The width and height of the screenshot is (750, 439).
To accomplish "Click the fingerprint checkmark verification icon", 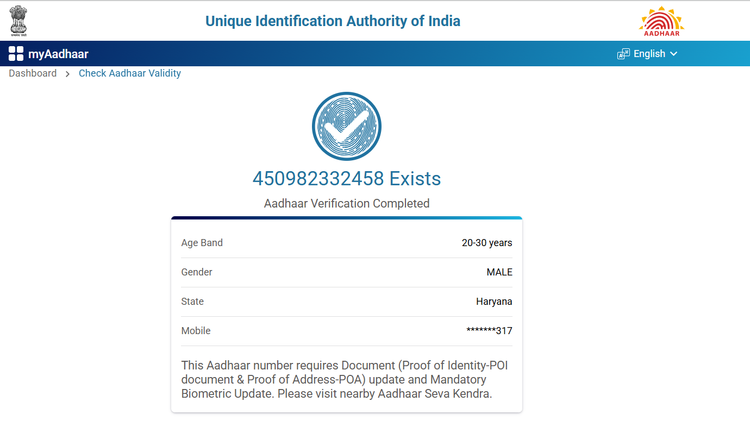I will [347, 126].
